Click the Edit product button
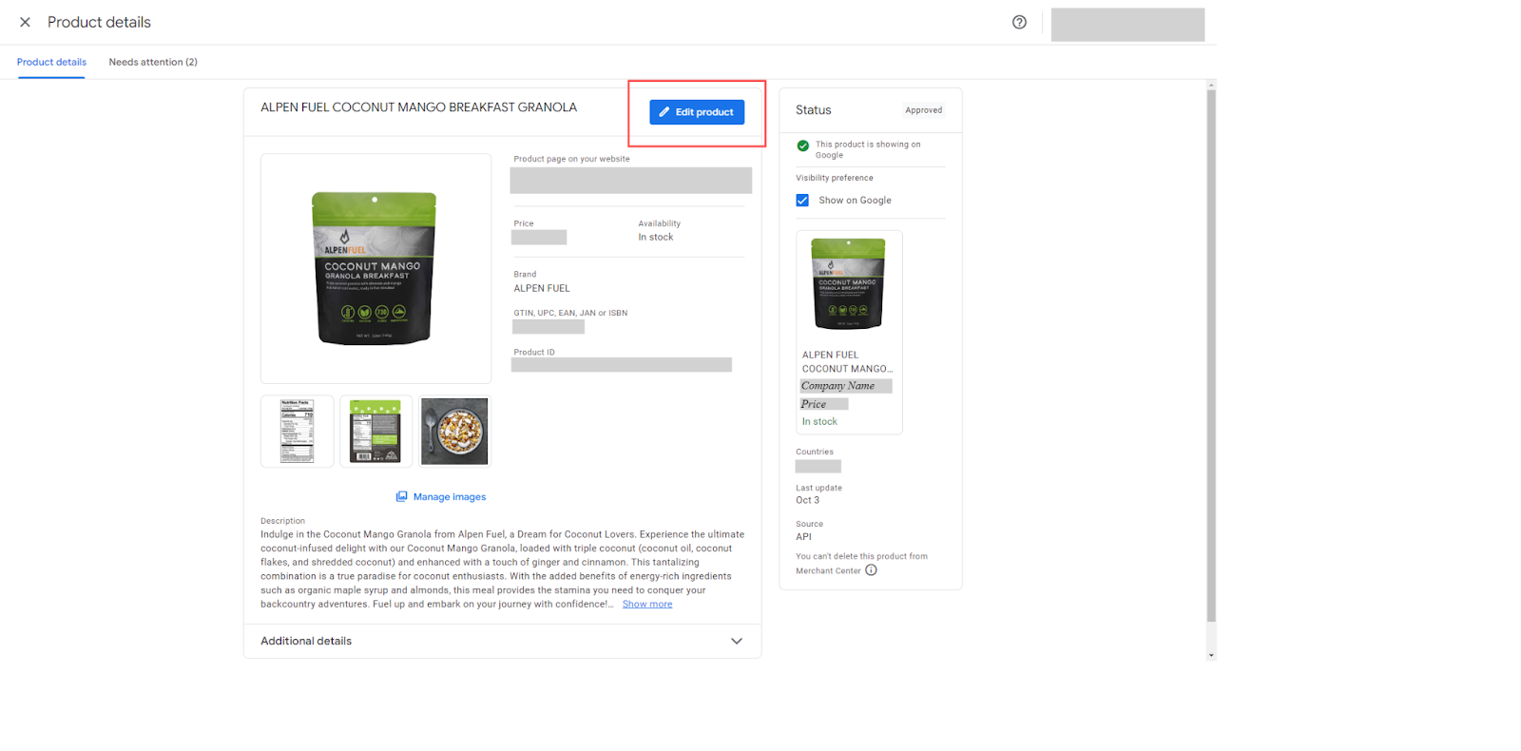1521x751 pixels. coord(697,112)
